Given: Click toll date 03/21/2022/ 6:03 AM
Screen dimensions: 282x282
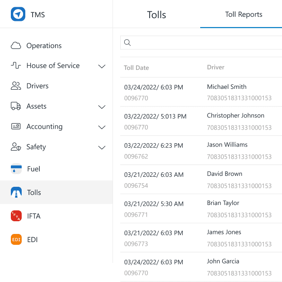Looking at the screenshot, I should tap(154, 175).
